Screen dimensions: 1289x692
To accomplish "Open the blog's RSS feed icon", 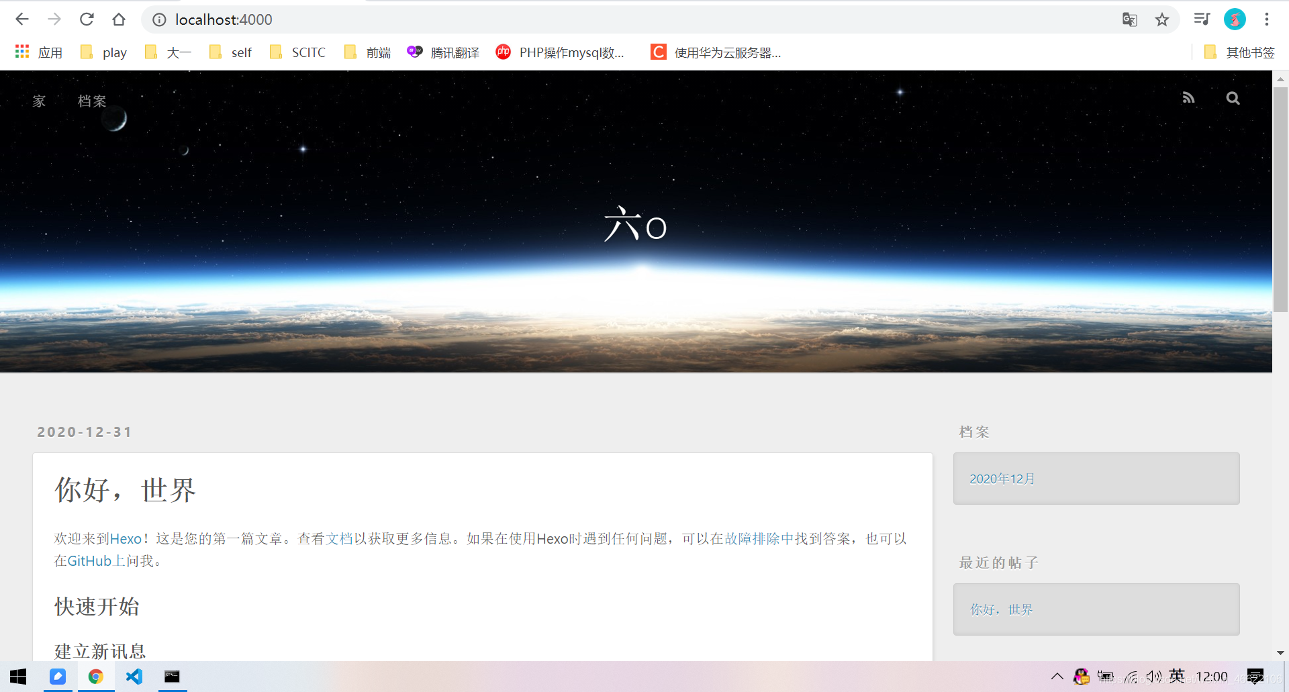I will (1188, 98).
